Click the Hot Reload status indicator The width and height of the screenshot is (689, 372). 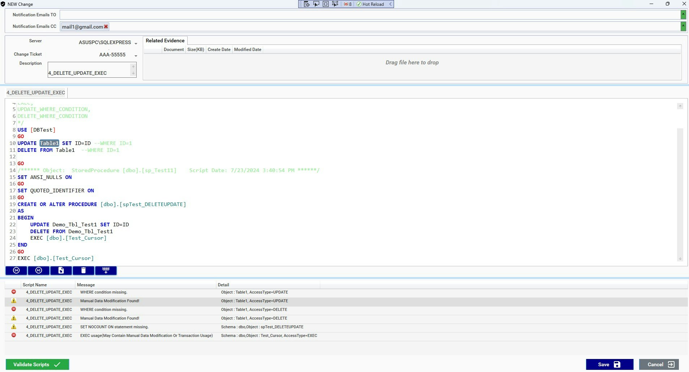click(x=370, y=4)
